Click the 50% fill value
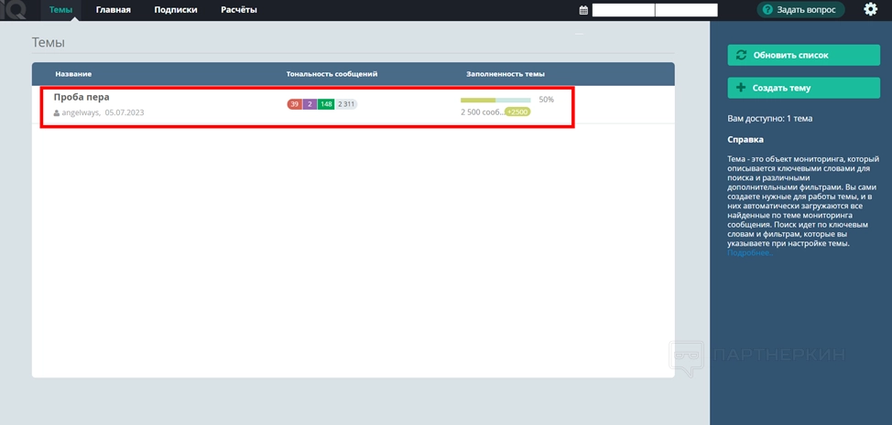The width and height of the screenshot is (892, 425). point(546,100)
